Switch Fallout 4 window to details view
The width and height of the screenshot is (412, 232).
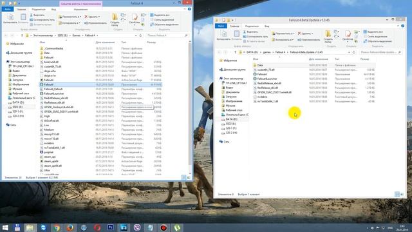[x=184, y=178]
